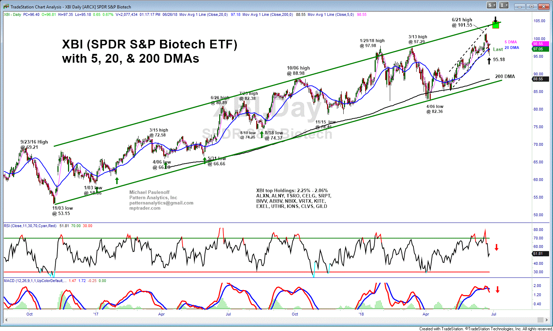This screenshot has width=553, height=331.
Task: Click the TradeStation chart window icon
Action: (x=6, y=7)
